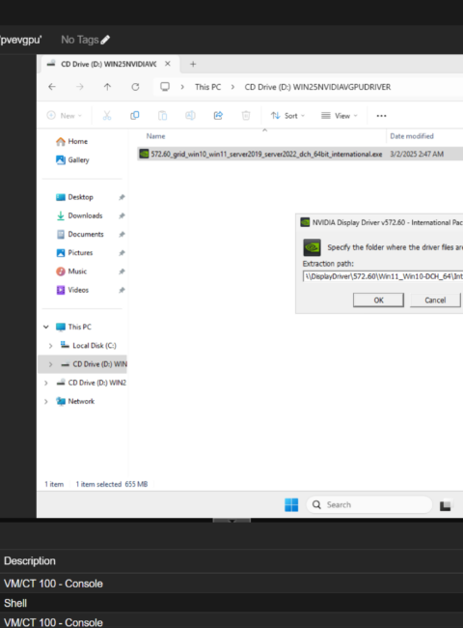Viewport: 463px width, 628px height.
Task: Click the Share icon in toolbar
Action: (x=218, y=116)
